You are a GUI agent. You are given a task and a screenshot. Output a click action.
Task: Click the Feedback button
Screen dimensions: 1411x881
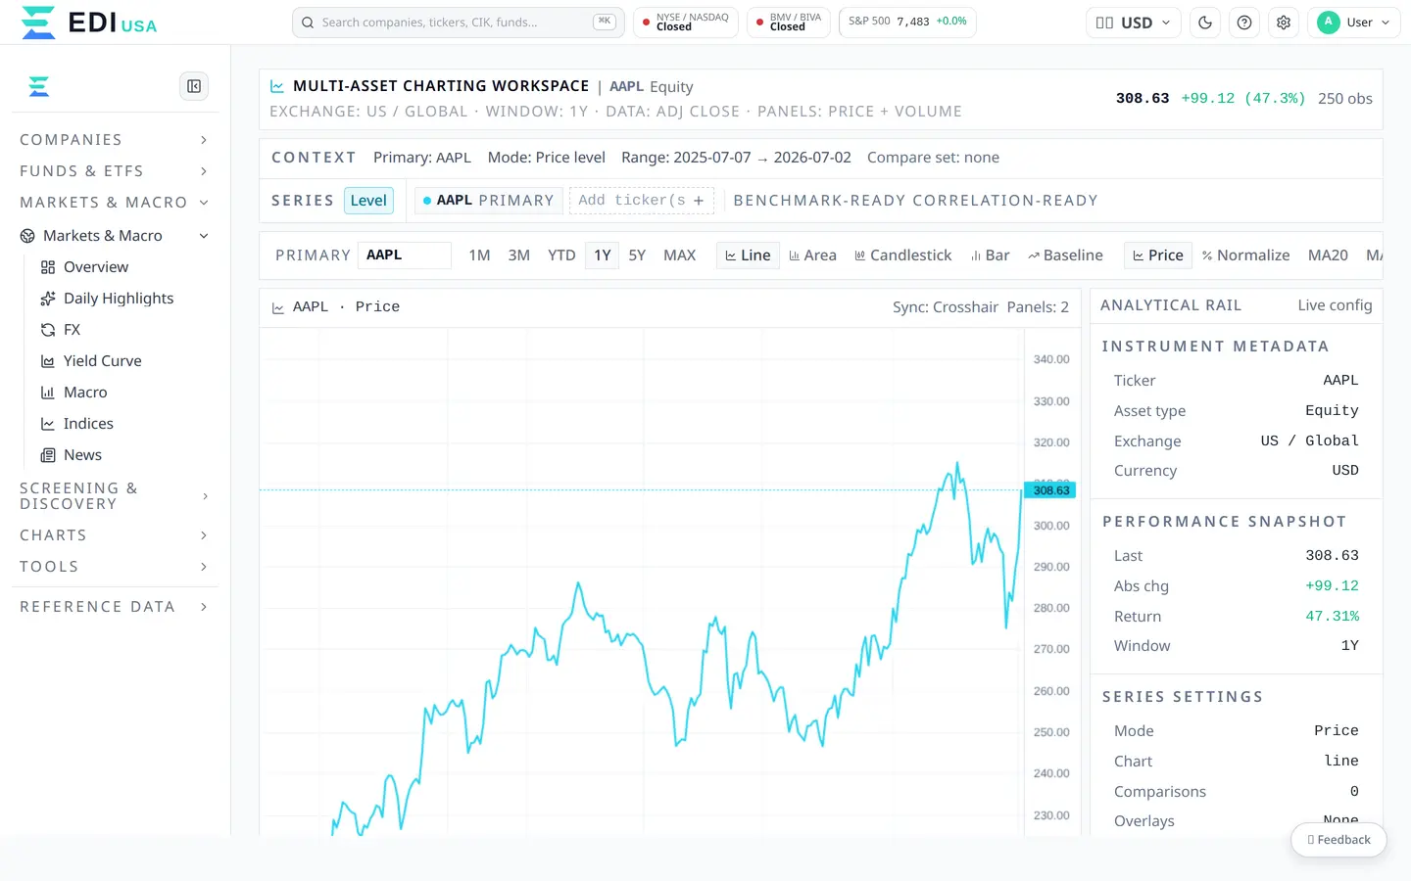tap(1338, 840)
